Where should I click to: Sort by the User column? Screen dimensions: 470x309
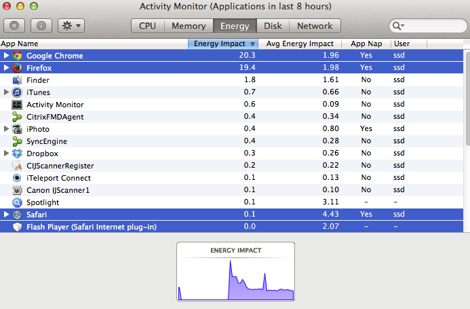click(x=409, y=44)
